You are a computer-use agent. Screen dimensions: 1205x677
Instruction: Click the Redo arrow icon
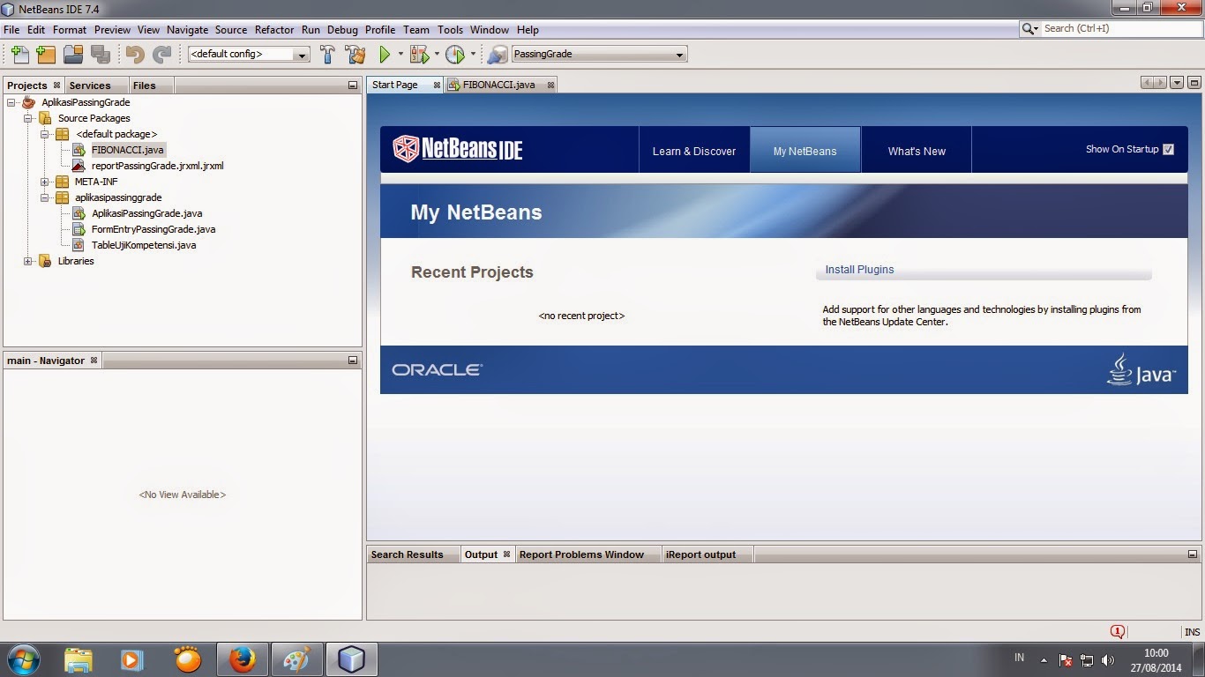coord(161,55)
